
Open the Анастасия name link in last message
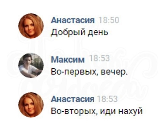[x=72, y=99]
